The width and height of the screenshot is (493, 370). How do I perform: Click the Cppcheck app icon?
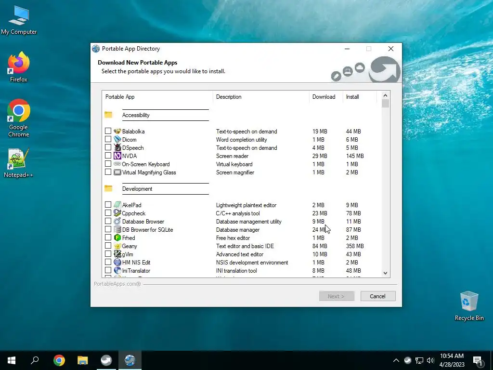pos(117,213)
